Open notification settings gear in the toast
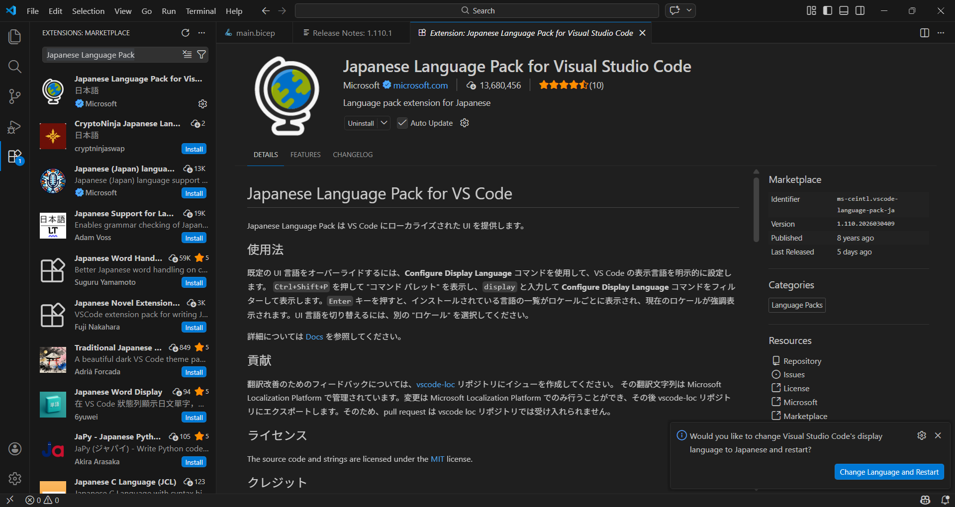The height and width of the screenshot is (507, 955). (922, 435)
